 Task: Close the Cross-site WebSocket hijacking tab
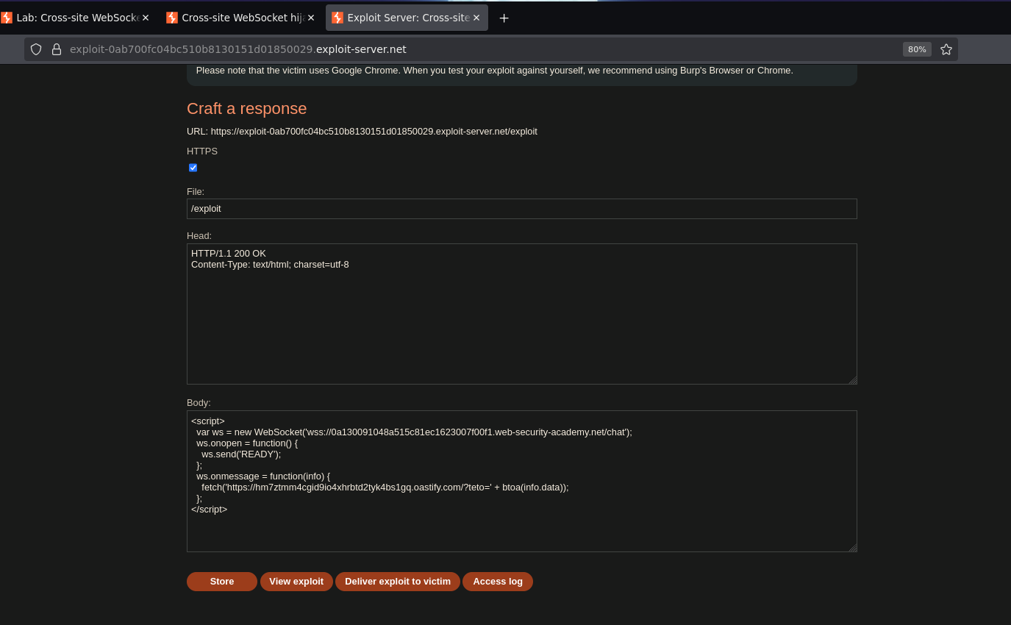[311, 18]
